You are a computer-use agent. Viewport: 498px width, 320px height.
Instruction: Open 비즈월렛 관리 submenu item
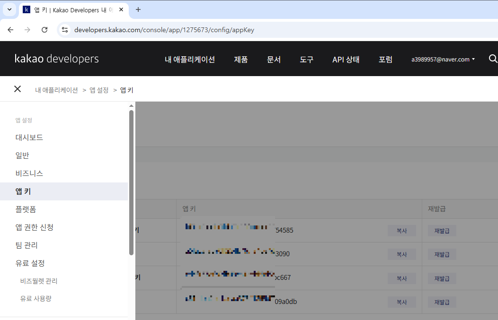[x=39, y=281]
